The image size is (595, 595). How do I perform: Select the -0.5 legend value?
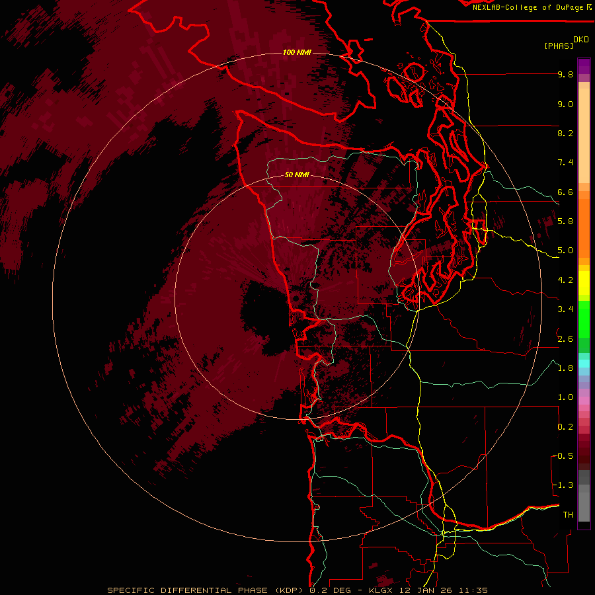click(563, 456)
